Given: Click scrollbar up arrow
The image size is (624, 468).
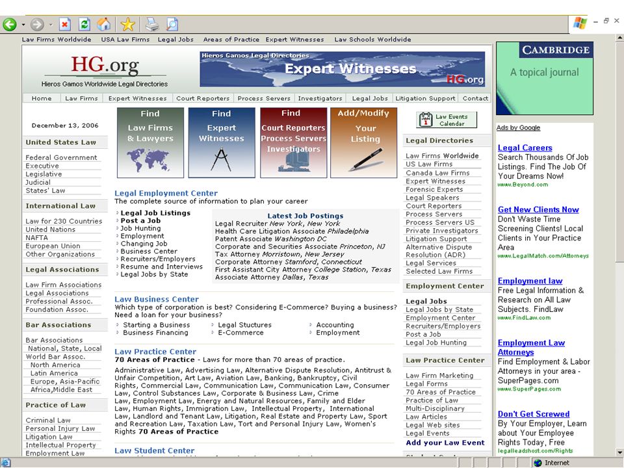Looking at the screenshot, I should pos(619,38).
